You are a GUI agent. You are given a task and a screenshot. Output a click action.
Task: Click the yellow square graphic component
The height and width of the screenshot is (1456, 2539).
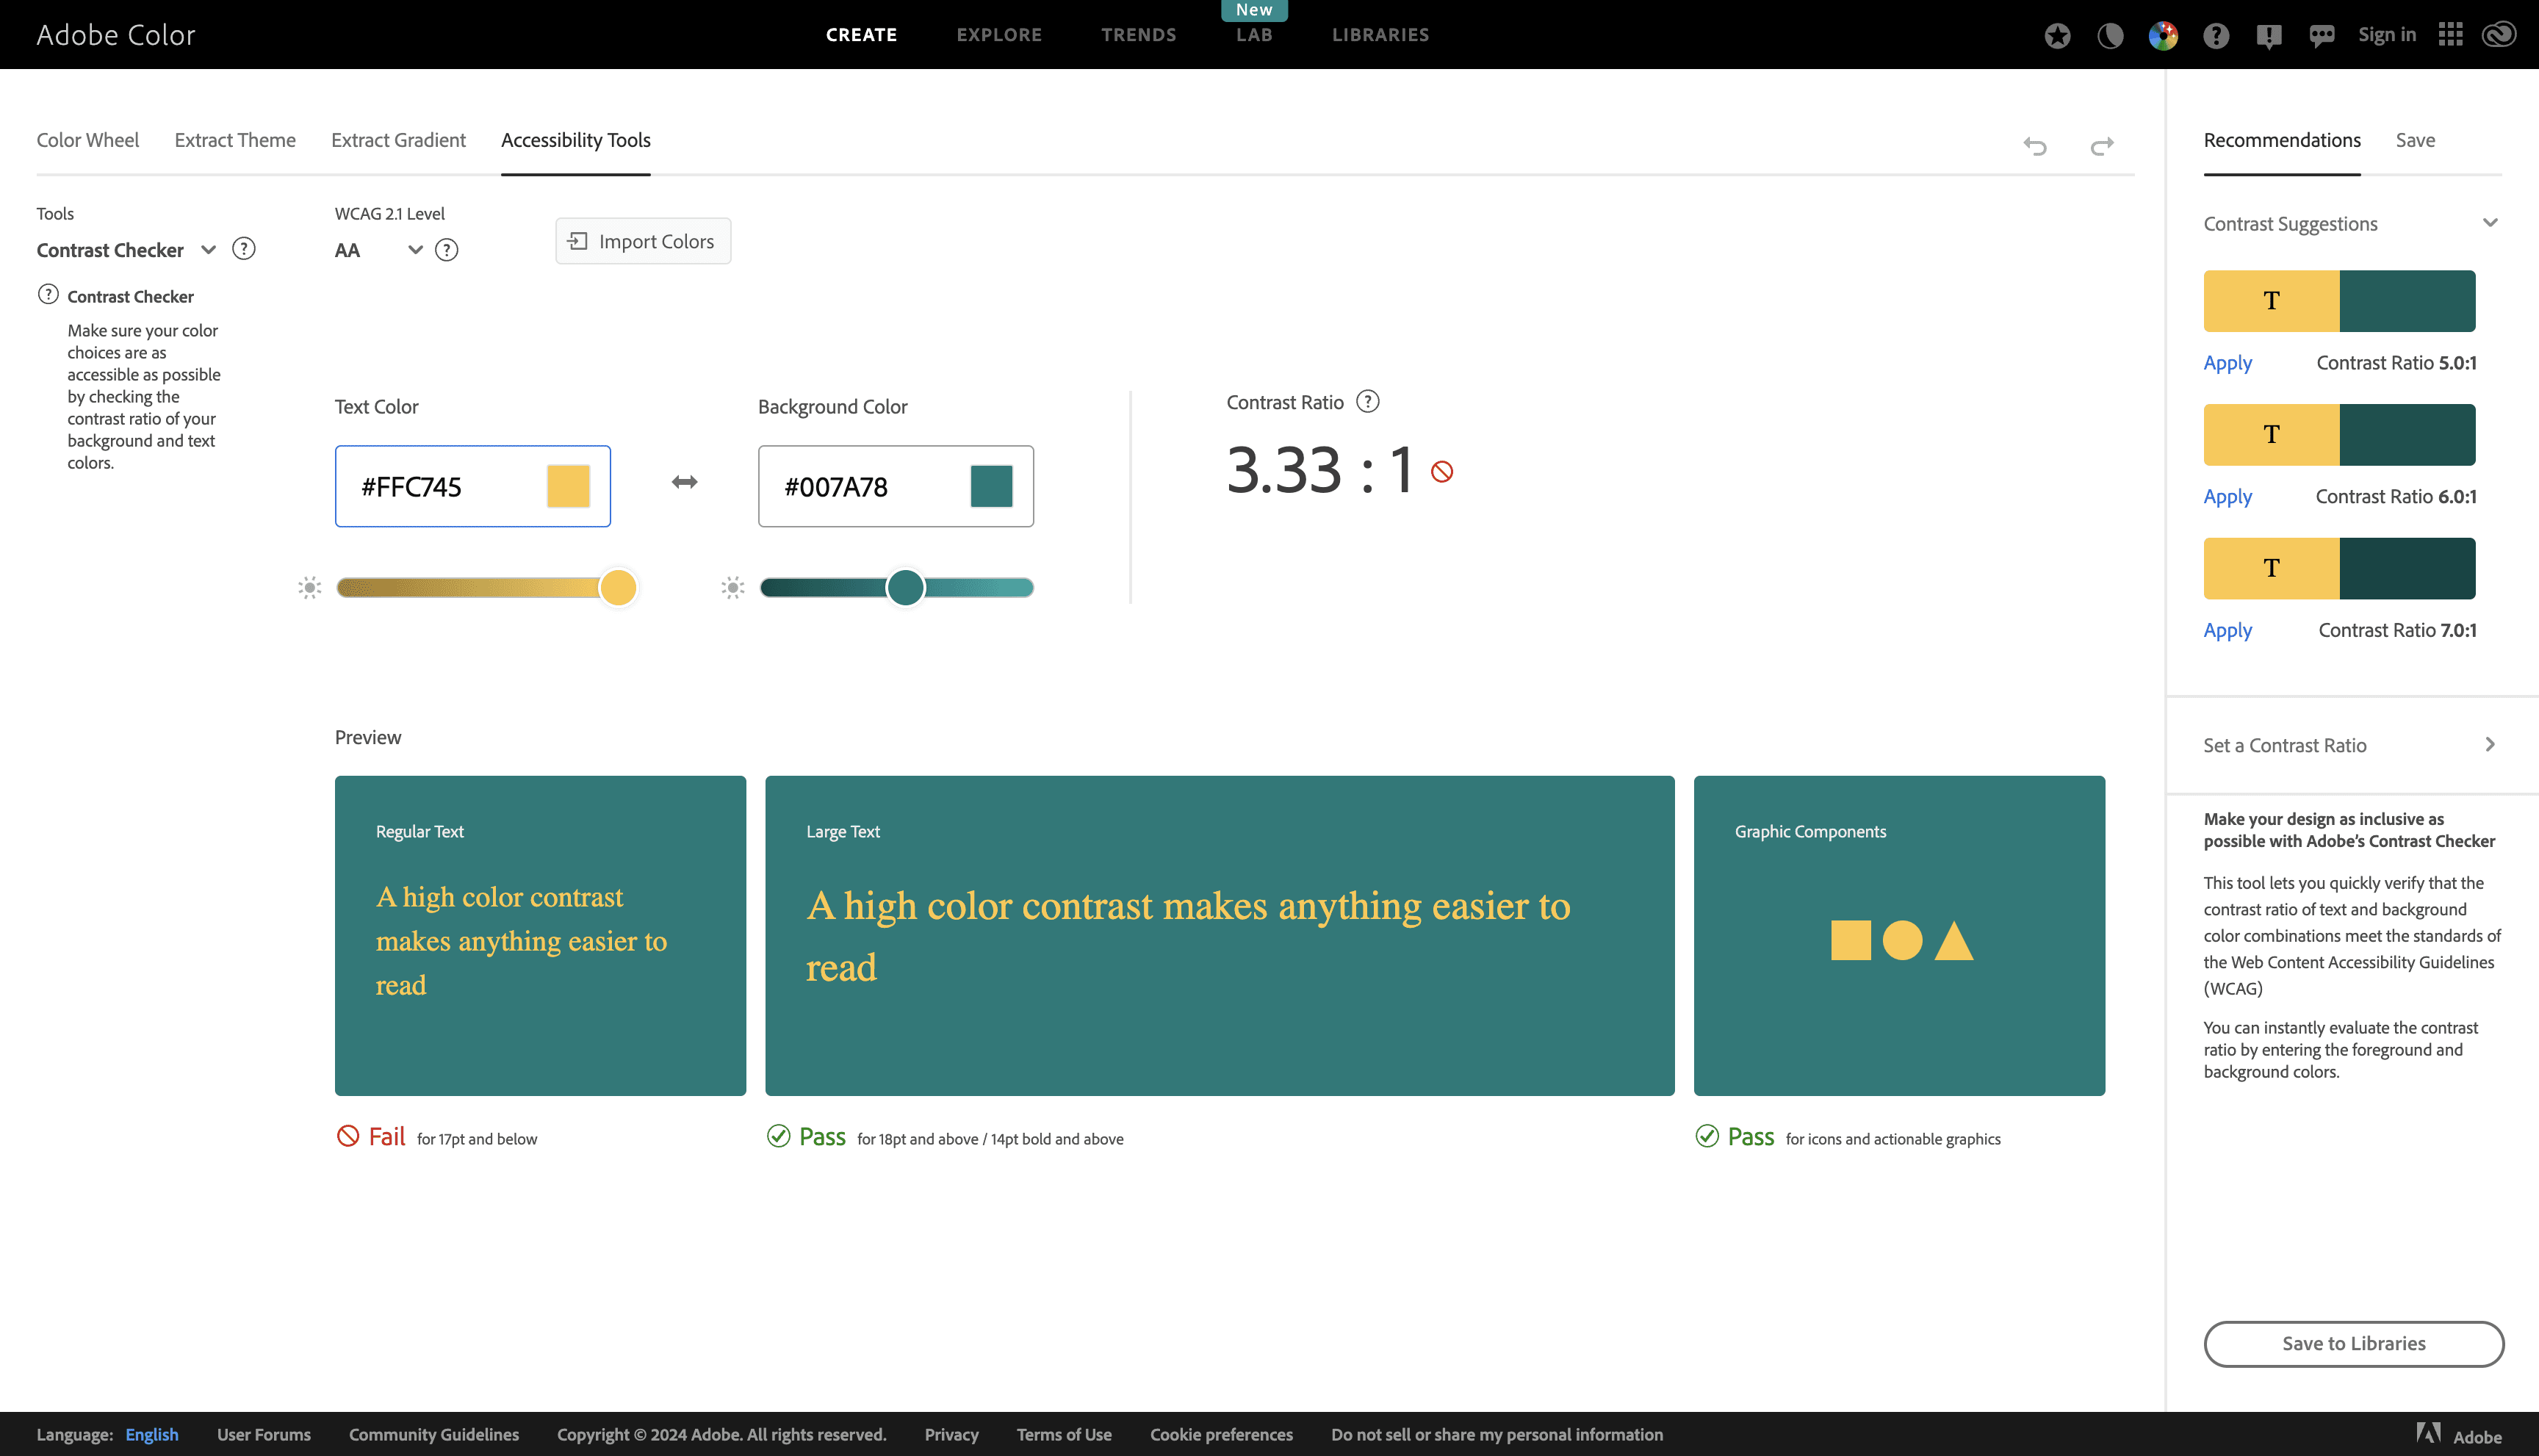click(x=1851, y=940)
